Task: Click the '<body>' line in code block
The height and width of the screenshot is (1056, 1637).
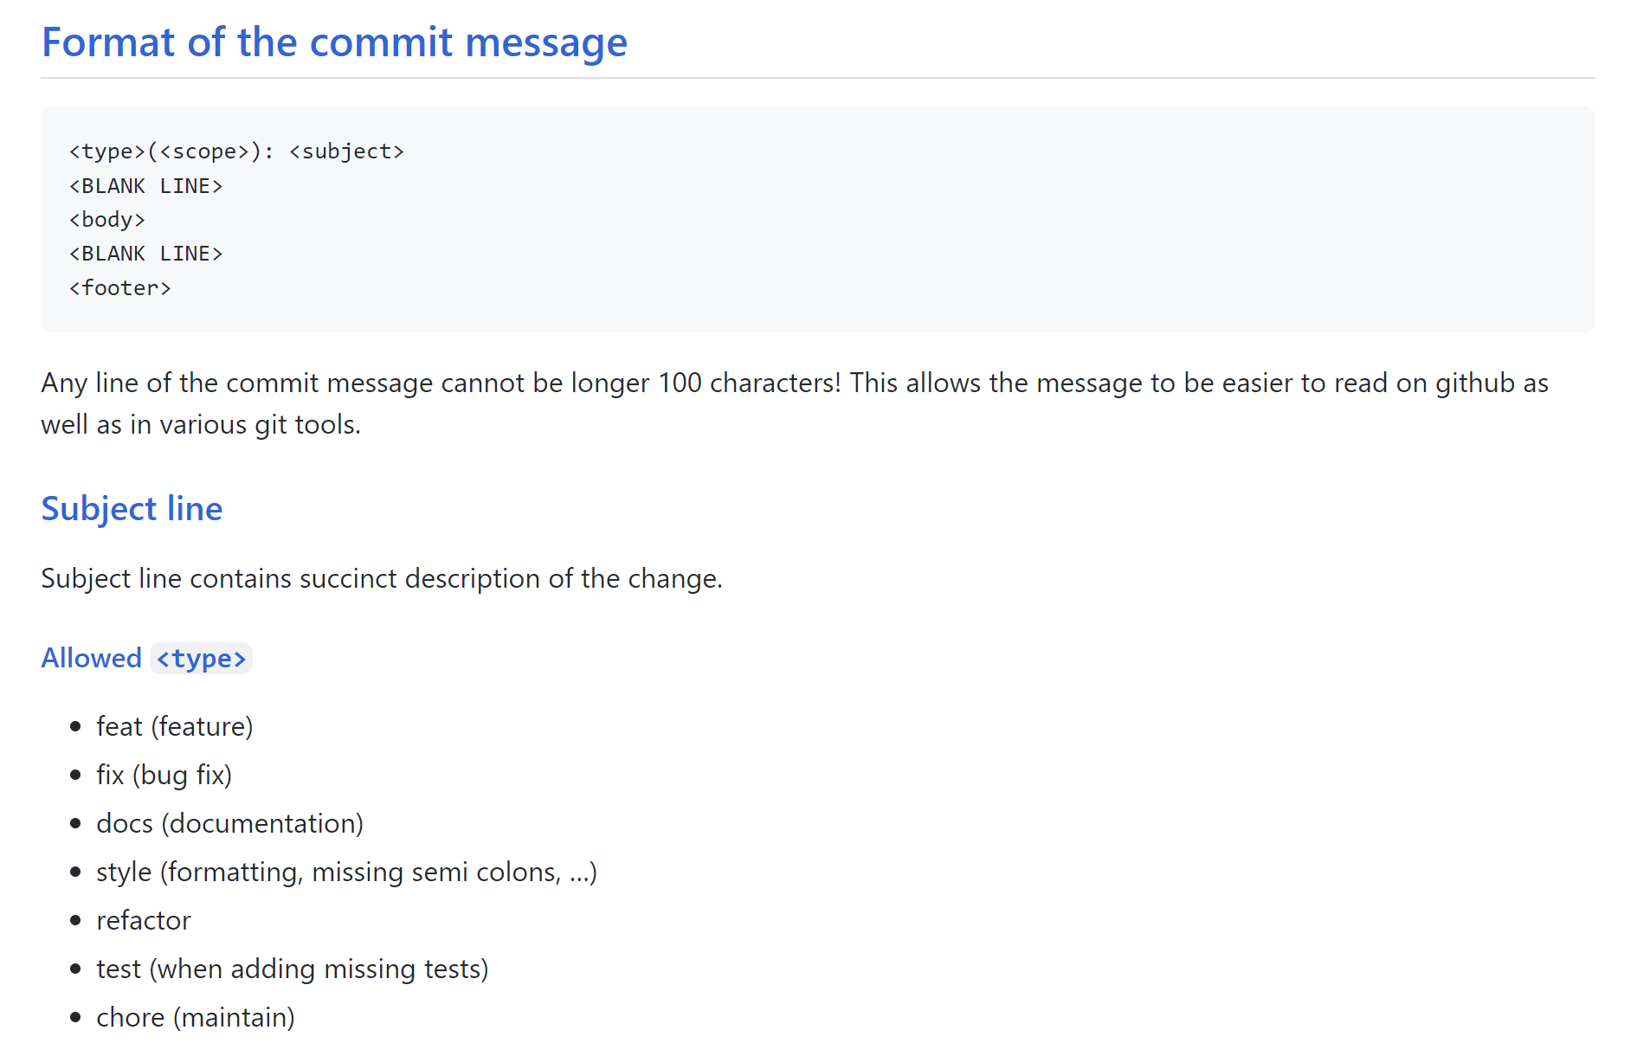Action: coord(107,220)
